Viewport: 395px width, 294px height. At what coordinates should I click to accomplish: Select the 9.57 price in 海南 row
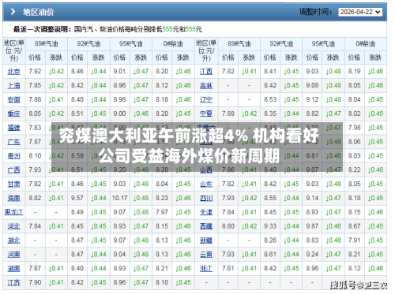pos(77,198)
